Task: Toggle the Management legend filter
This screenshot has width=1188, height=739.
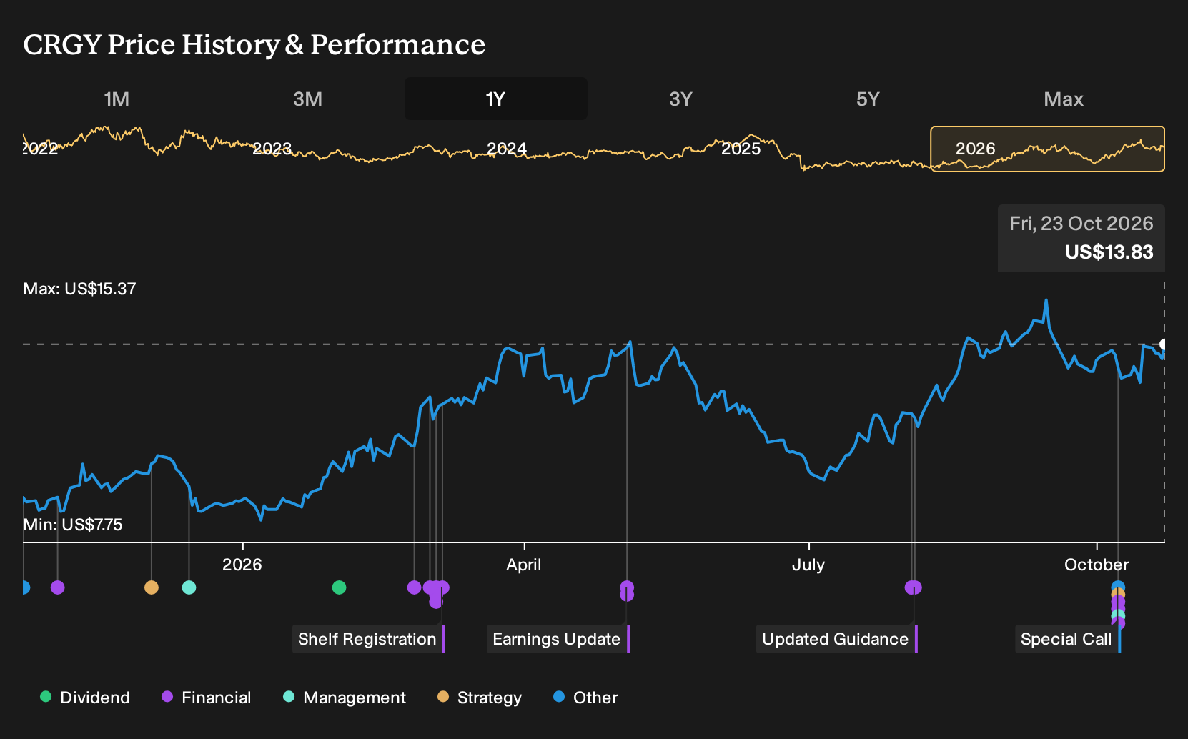Action: coord(345,698)
